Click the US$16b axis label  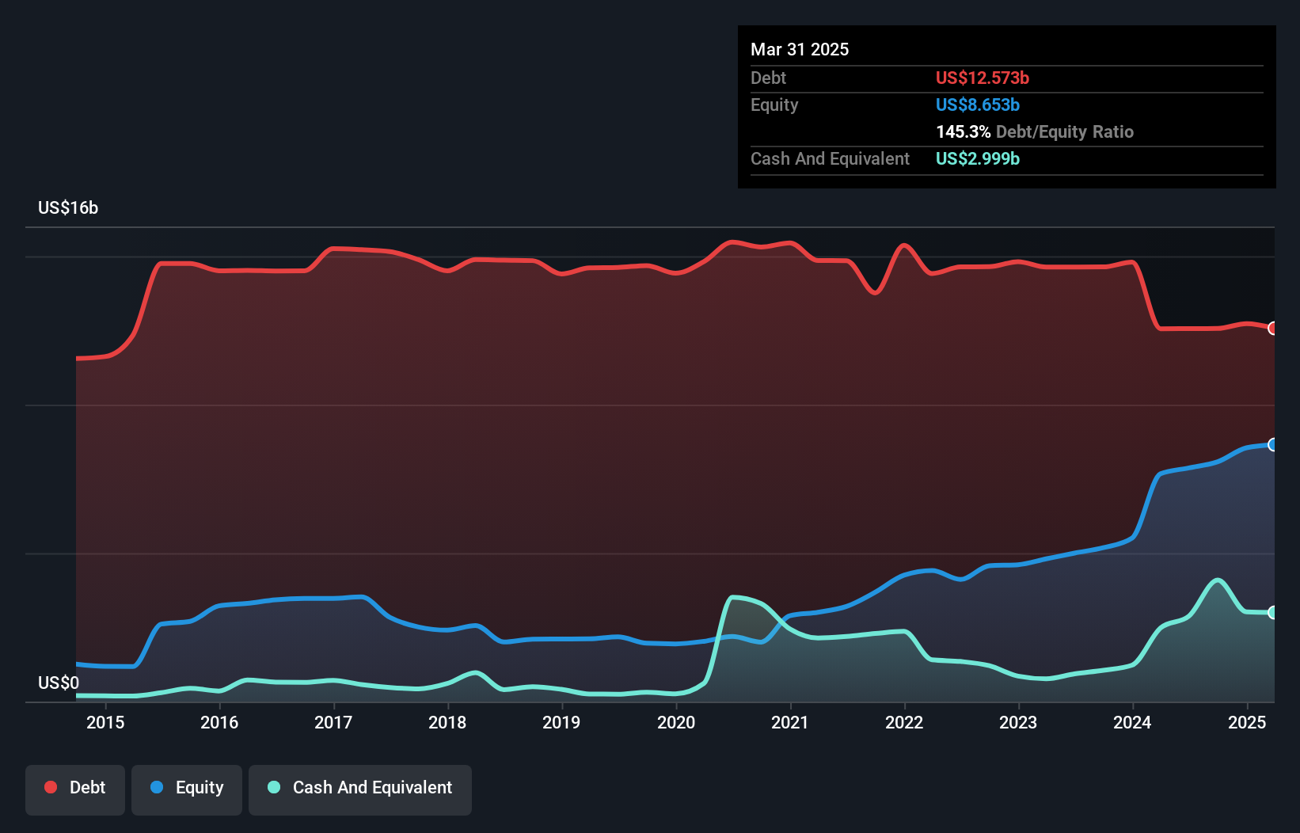[68, 207]
